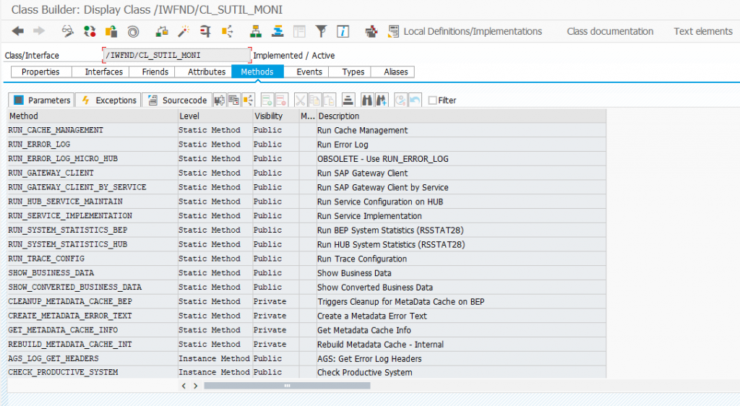Click the Insert Row icon

coord(267,100)
